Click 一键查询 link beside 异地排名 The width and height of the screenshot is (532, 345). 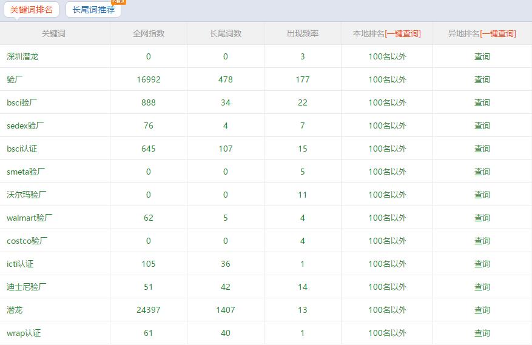(498, 34)
